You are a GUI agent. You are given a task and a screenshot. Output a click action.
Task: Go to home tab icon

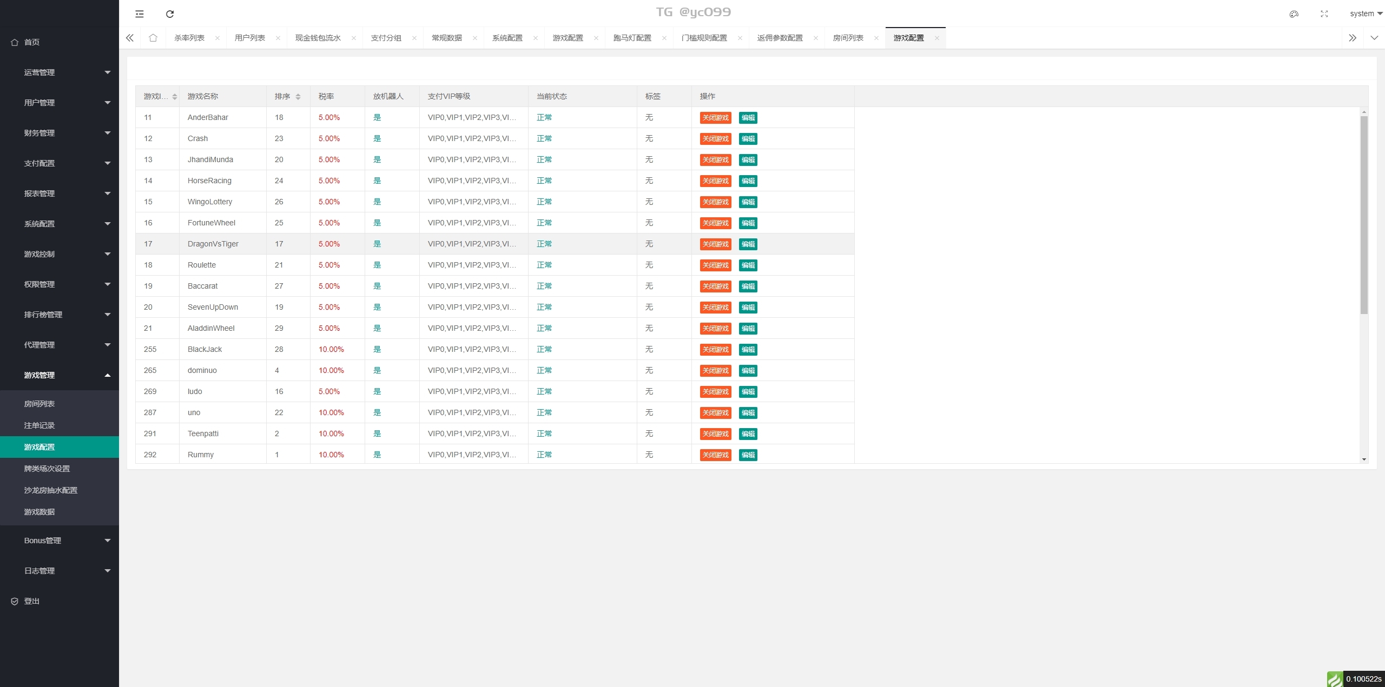point(153,38)
